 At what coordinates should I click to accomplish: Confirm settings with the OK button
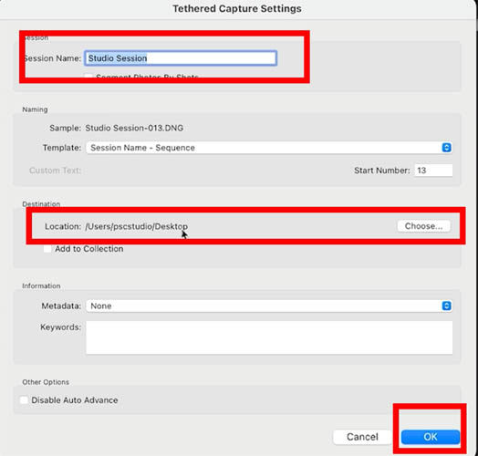click(431, 437)
